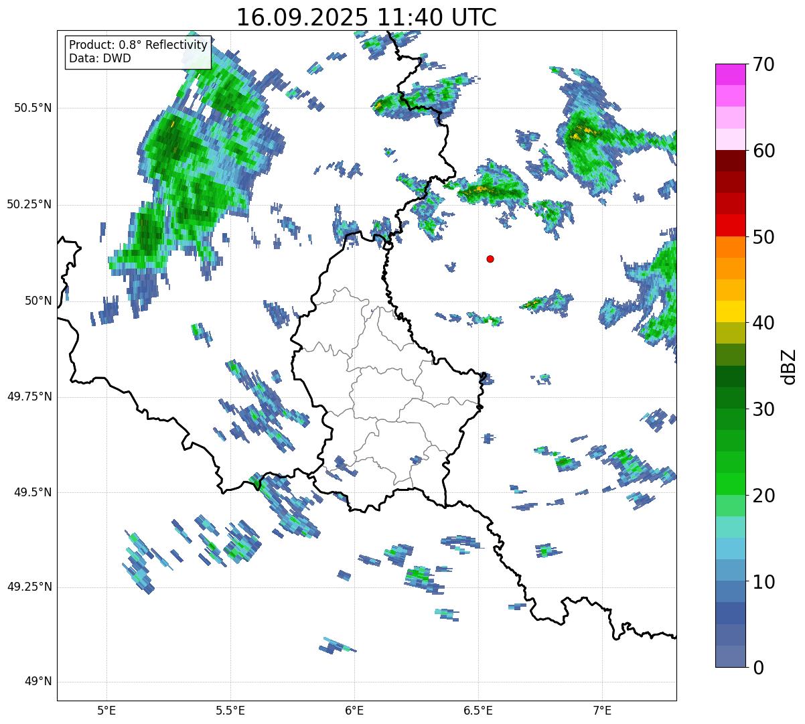Click the title '16.09.2025 11:40 UTC'
This screenshot has height=724, width=805.
point(366,17)
